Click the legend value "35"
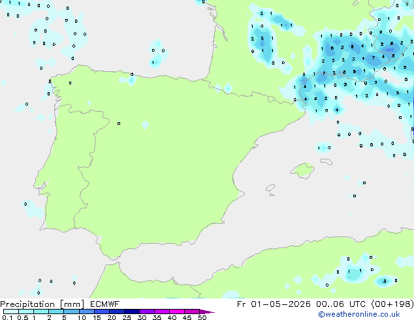 tap(157, 317)
